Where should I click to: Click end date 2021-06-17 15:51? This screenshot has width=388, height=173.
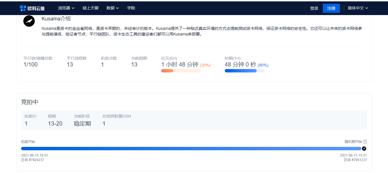pos(353,155)
